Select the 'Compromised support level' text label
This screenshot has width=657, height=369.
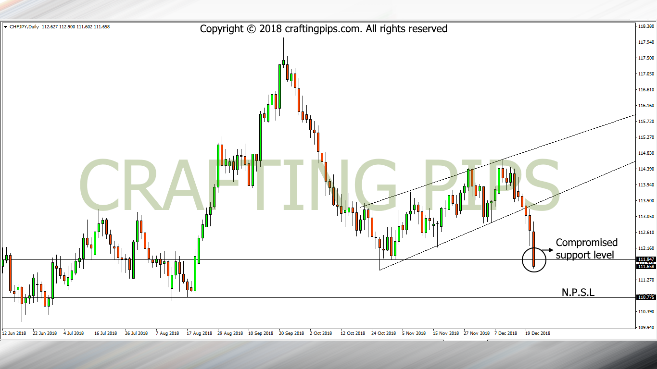(x=587, y=248)
